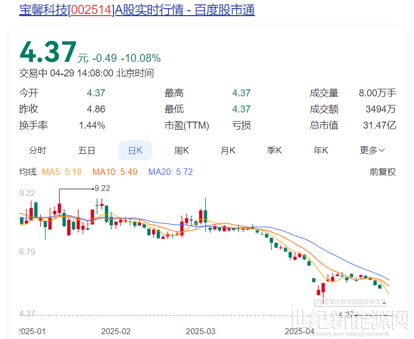414x339 pixels.
Task: Click the 今开 label
Action: [29, 93]
